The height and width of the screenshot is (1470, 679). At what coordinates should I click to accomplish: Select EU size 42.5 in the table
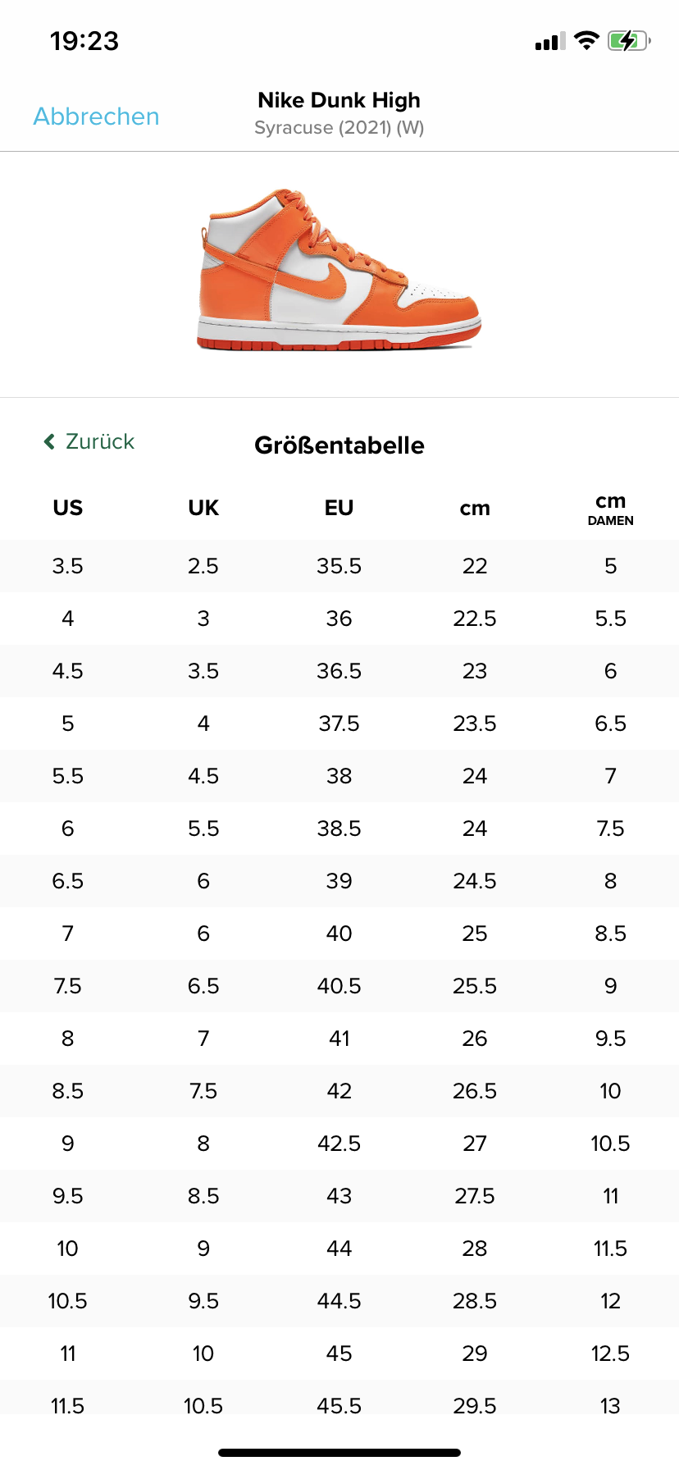(339, 1143)
